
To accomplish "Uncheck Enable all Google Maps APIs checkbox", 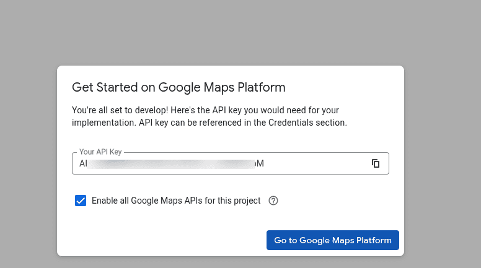I will coord(81,201).
